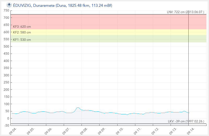Click the ÉDUVIZIG logo icon
Screen dimensions: 209x136
[x=9, y=5]
